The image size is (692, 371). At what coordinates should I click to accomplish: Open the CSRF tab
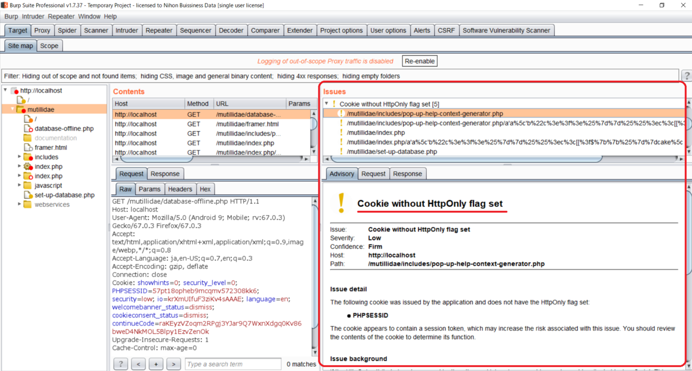[446, 31]
